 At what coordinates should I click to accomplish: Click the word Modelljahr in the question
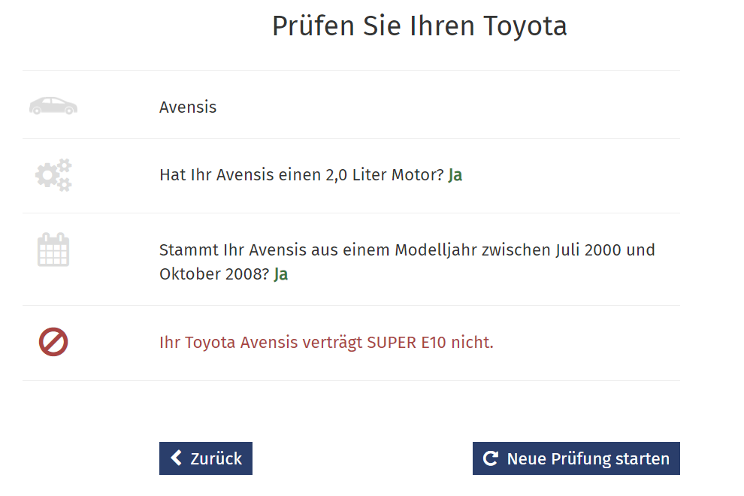coord(436,250)
